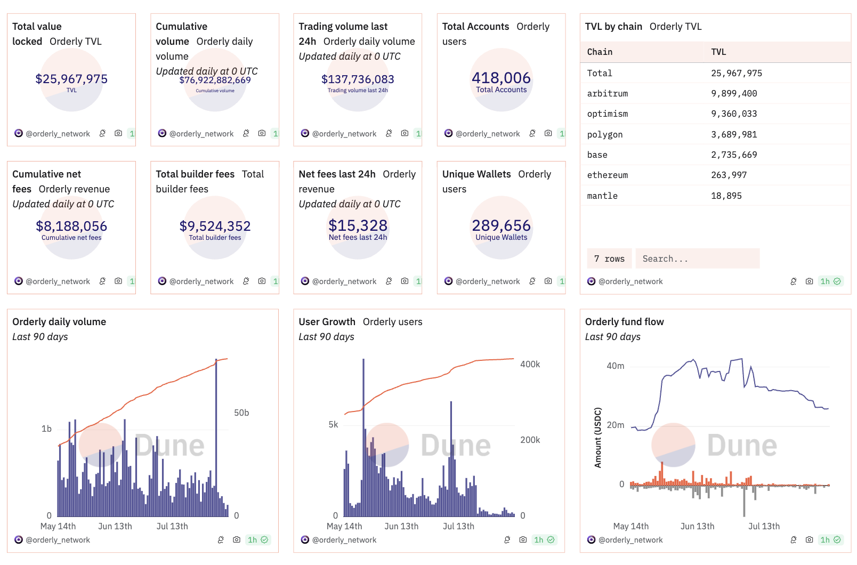Click the Orderly daily volume chart title
The width and height of the screenshot is (857, 565).
click(59, 321)
